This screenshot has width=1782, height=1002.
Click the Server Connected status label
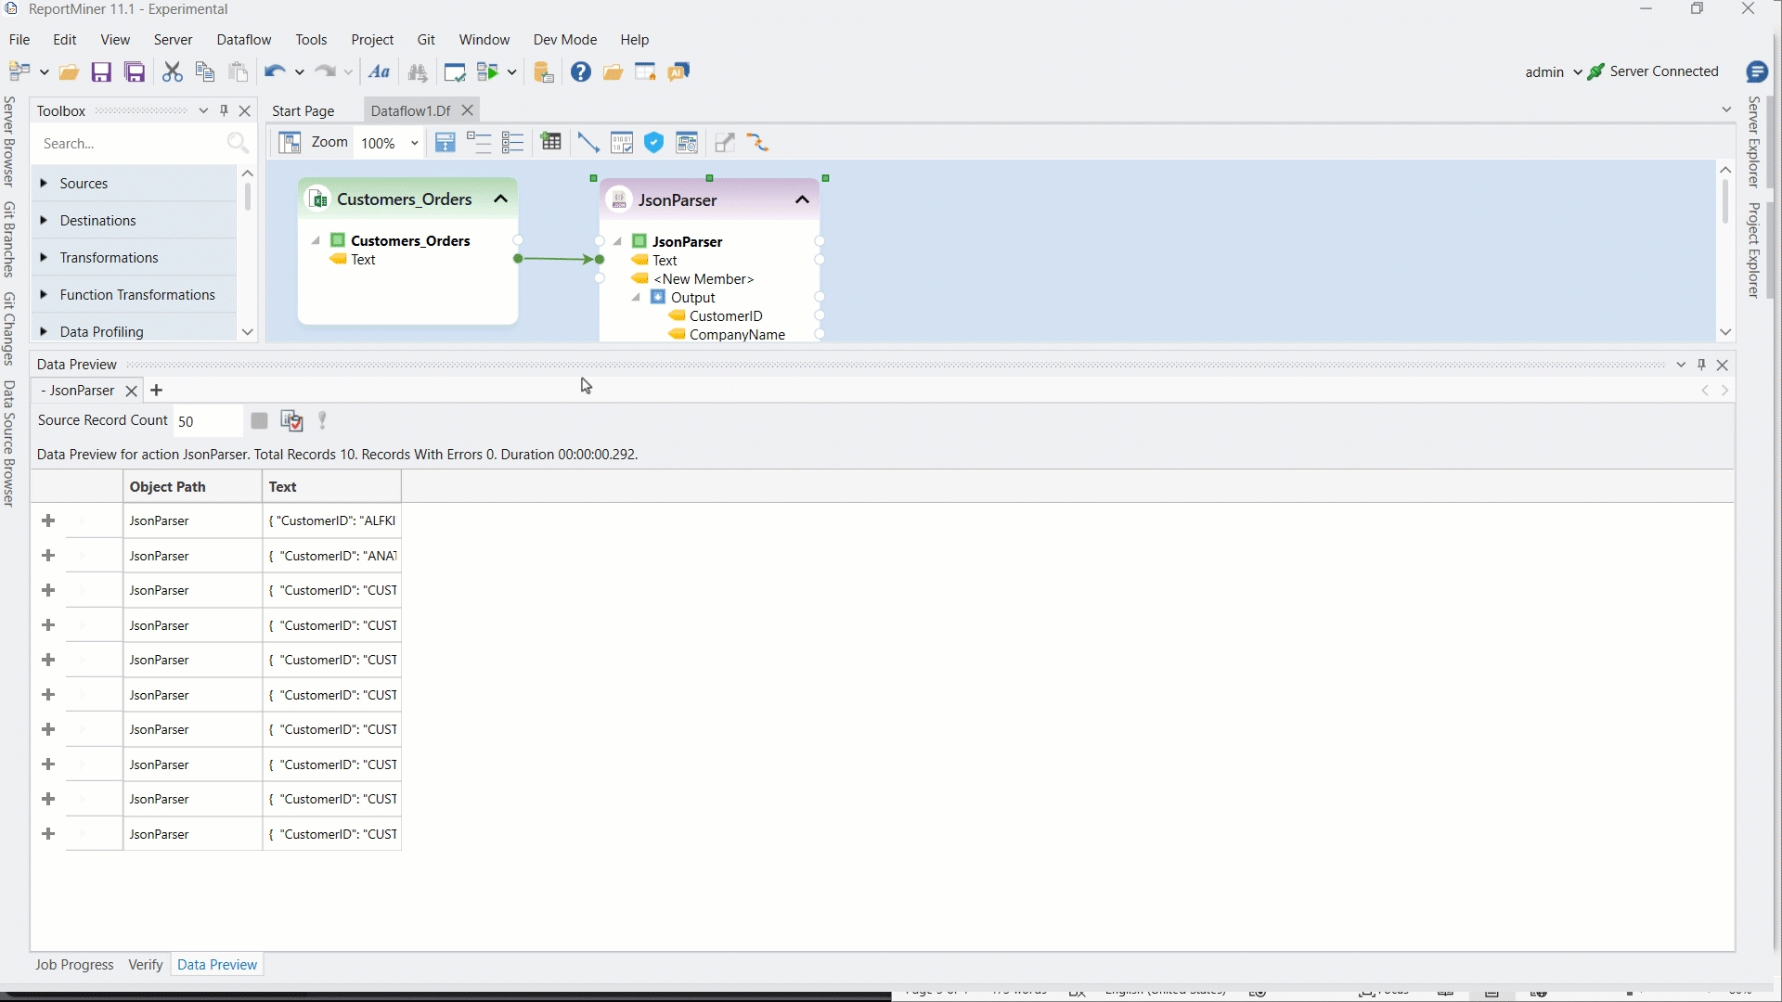(x=1664, y=71)
